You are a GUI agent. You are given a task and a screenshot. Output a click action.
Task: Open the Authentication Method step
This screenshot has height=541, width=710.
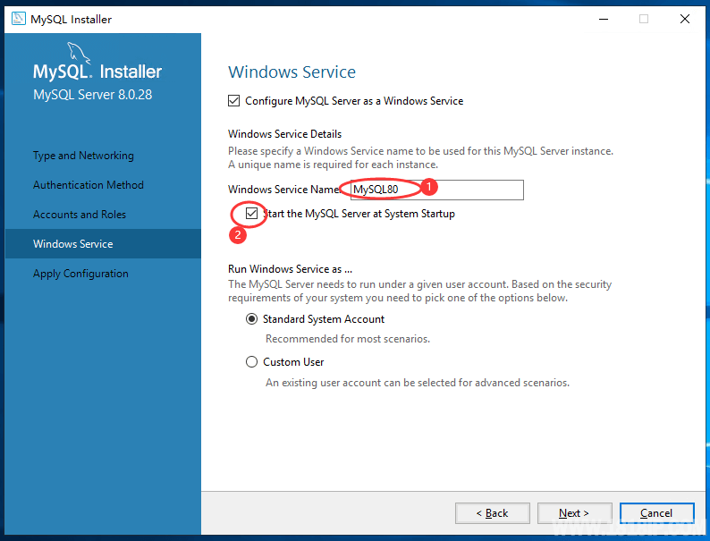click(89, 185)
